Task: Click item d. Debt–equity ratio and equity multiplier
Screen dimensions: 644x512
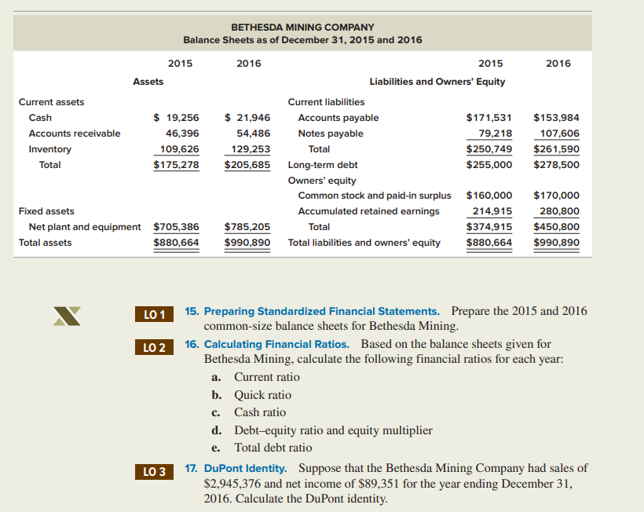Action: click(x=323, y=430)
